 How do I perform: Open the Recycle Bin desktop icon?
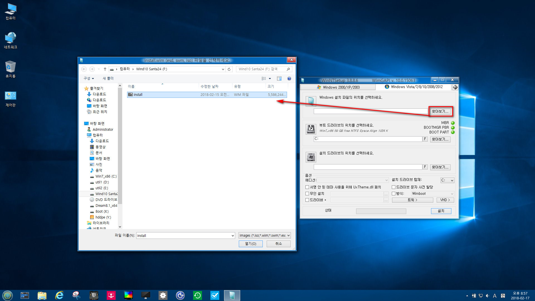click(x=11, y=70)
